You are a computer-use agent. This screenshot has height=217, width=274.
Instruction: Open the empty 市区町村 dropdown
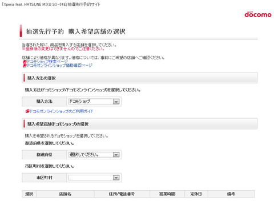pos(94,178)
